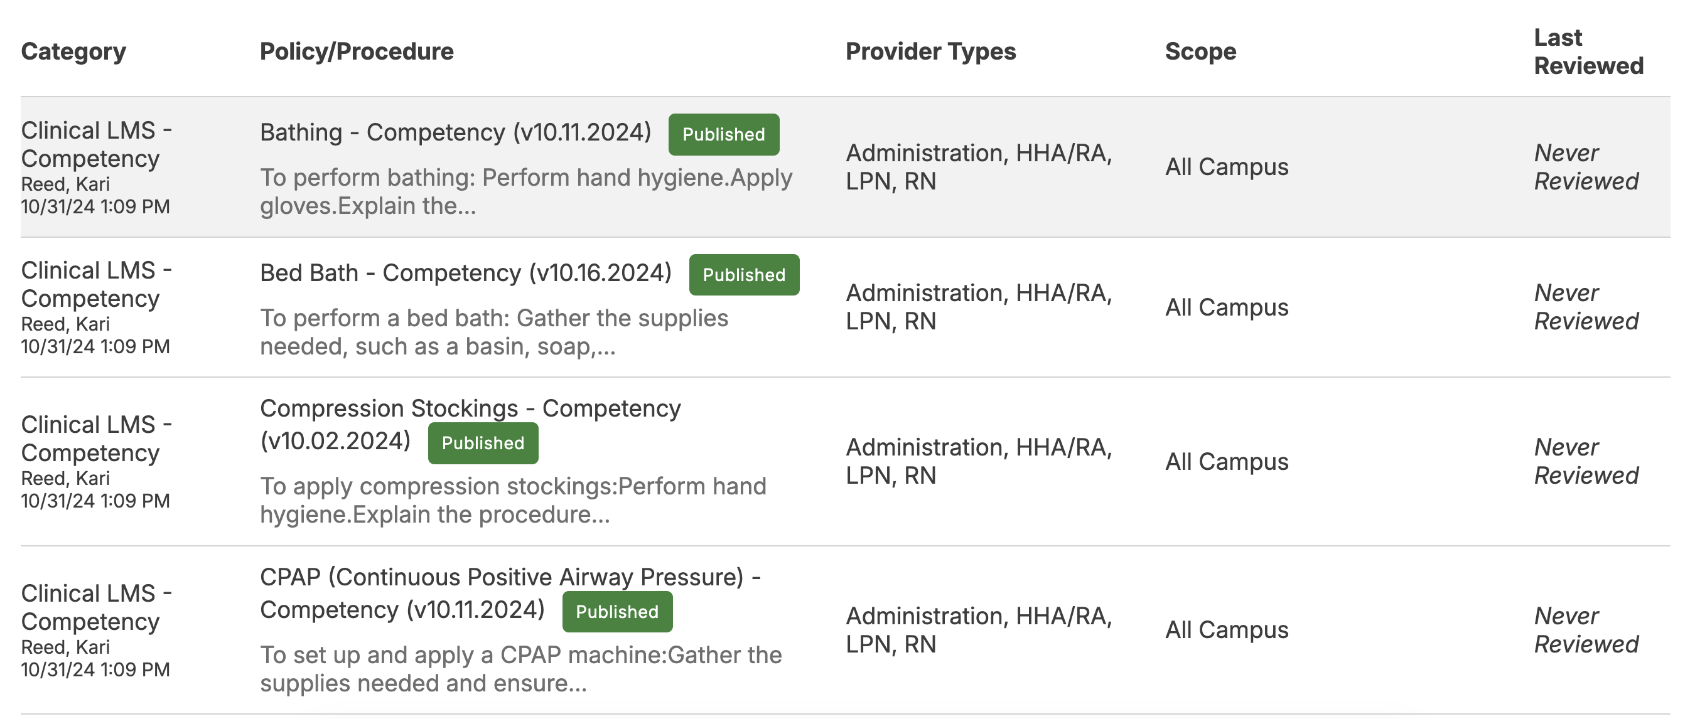Select Bed Bath description starting 'To perform a bed bath'
This screenshot has height=719, width=1690.
(493, 332)
